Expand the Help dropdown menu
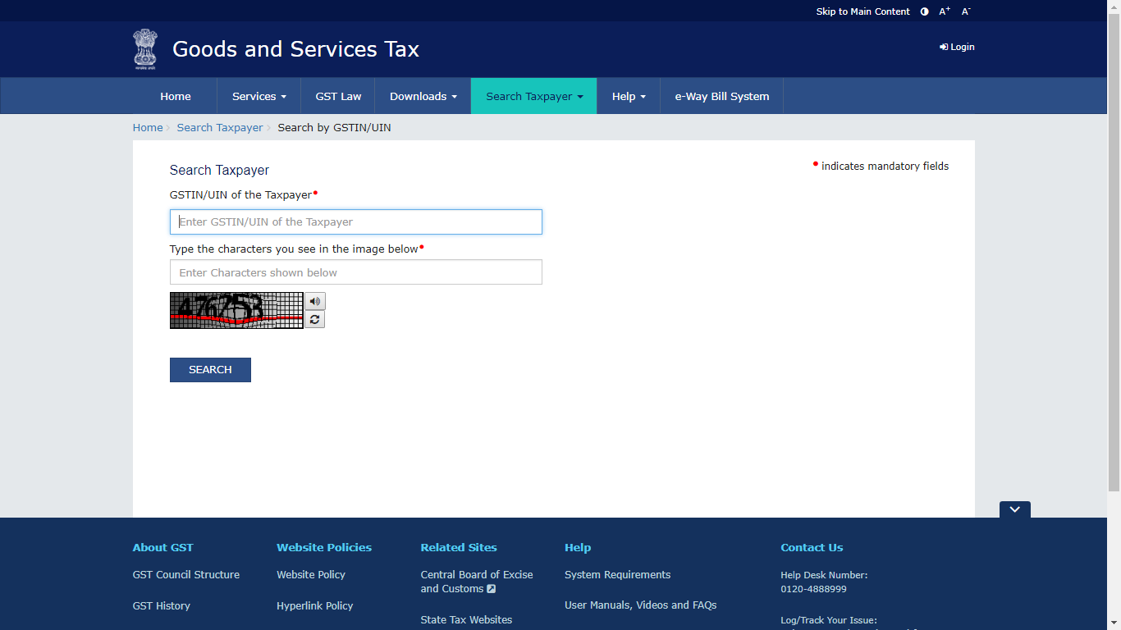1121x630 pixels. point(629,96)
